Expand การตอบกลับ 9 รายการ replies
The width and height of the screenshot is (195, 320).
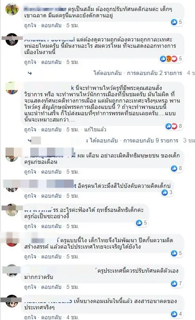[x=150, y=140]
